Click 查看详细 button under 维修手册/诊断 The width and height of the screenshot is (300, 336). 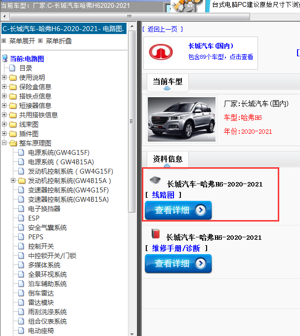(178, 263)
